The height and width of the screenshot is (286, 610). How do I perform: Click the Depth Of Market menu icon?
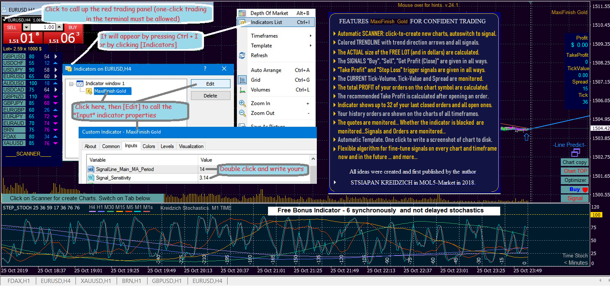(242, 13)
